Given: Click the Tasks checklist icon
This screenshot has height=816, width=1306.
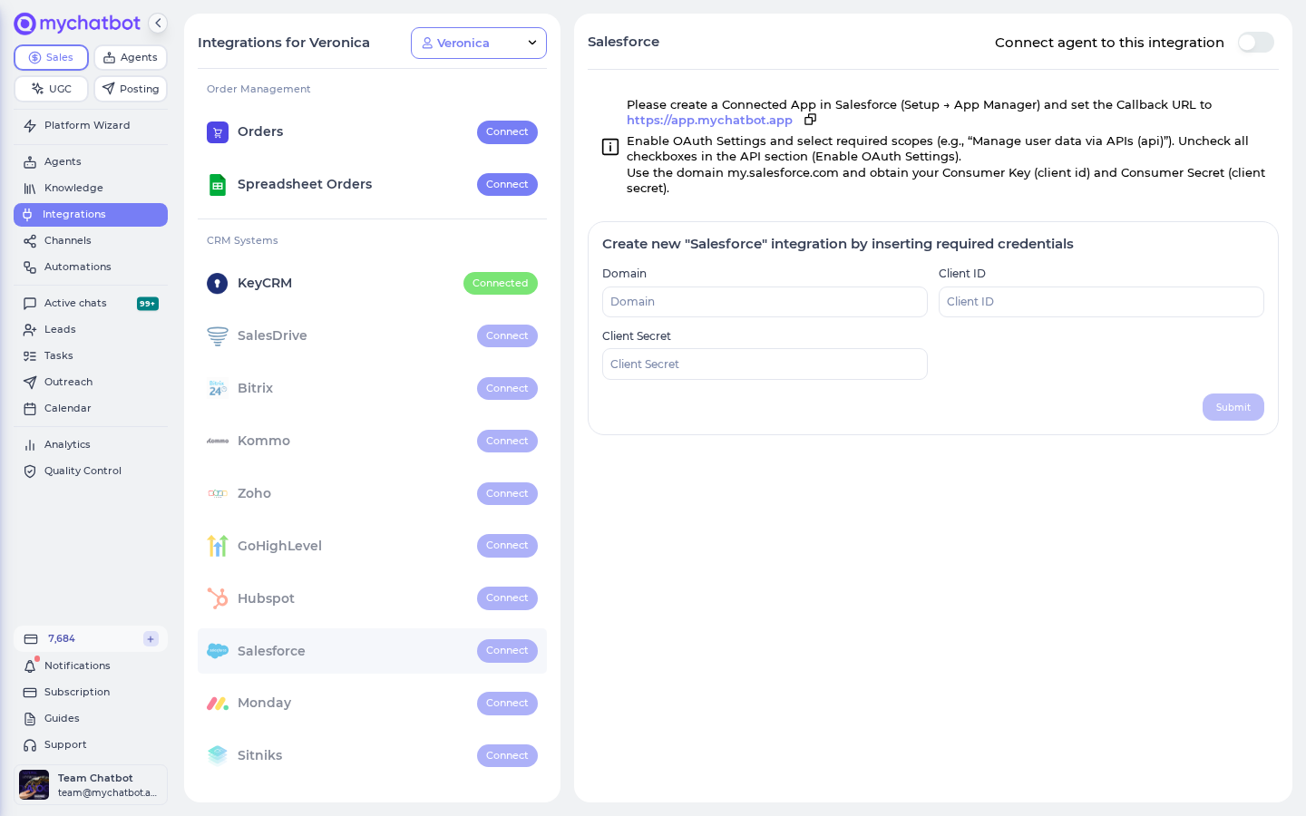Looking at the screenshot, I should 30,356.
